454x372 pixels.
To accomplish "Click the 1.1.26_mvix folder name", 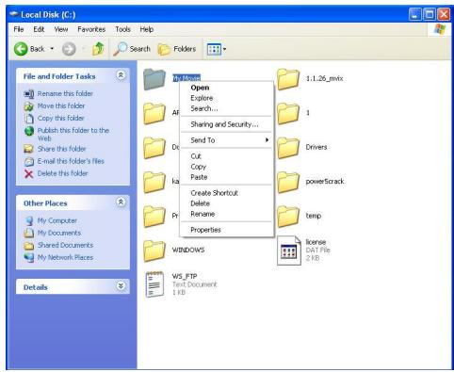I will (x=325, y=78).
